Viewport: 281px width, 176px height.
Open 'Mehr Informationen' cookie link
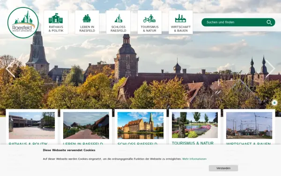(x=194, y=159)
